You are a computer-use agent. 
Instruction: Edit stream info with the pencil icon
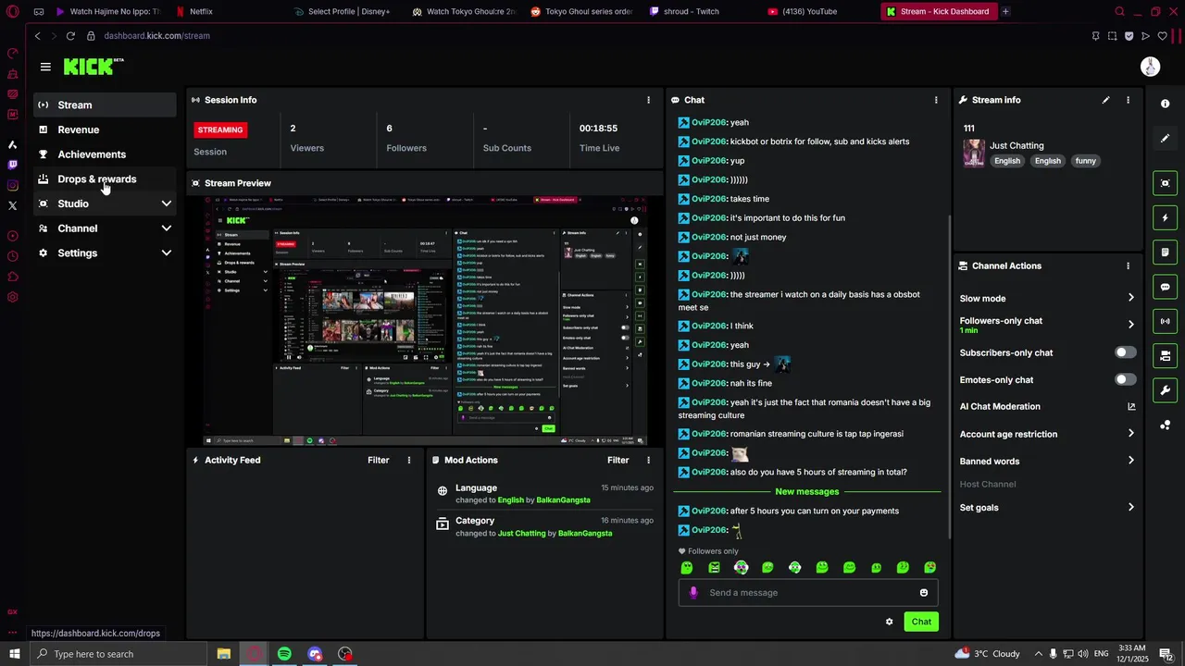tap(1105, 100)
